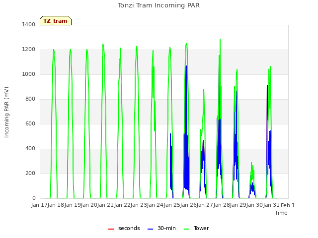Click the 'Incoming PAR (mV)' y-axis label
This screenshot has height=238, width=318.
6,113
